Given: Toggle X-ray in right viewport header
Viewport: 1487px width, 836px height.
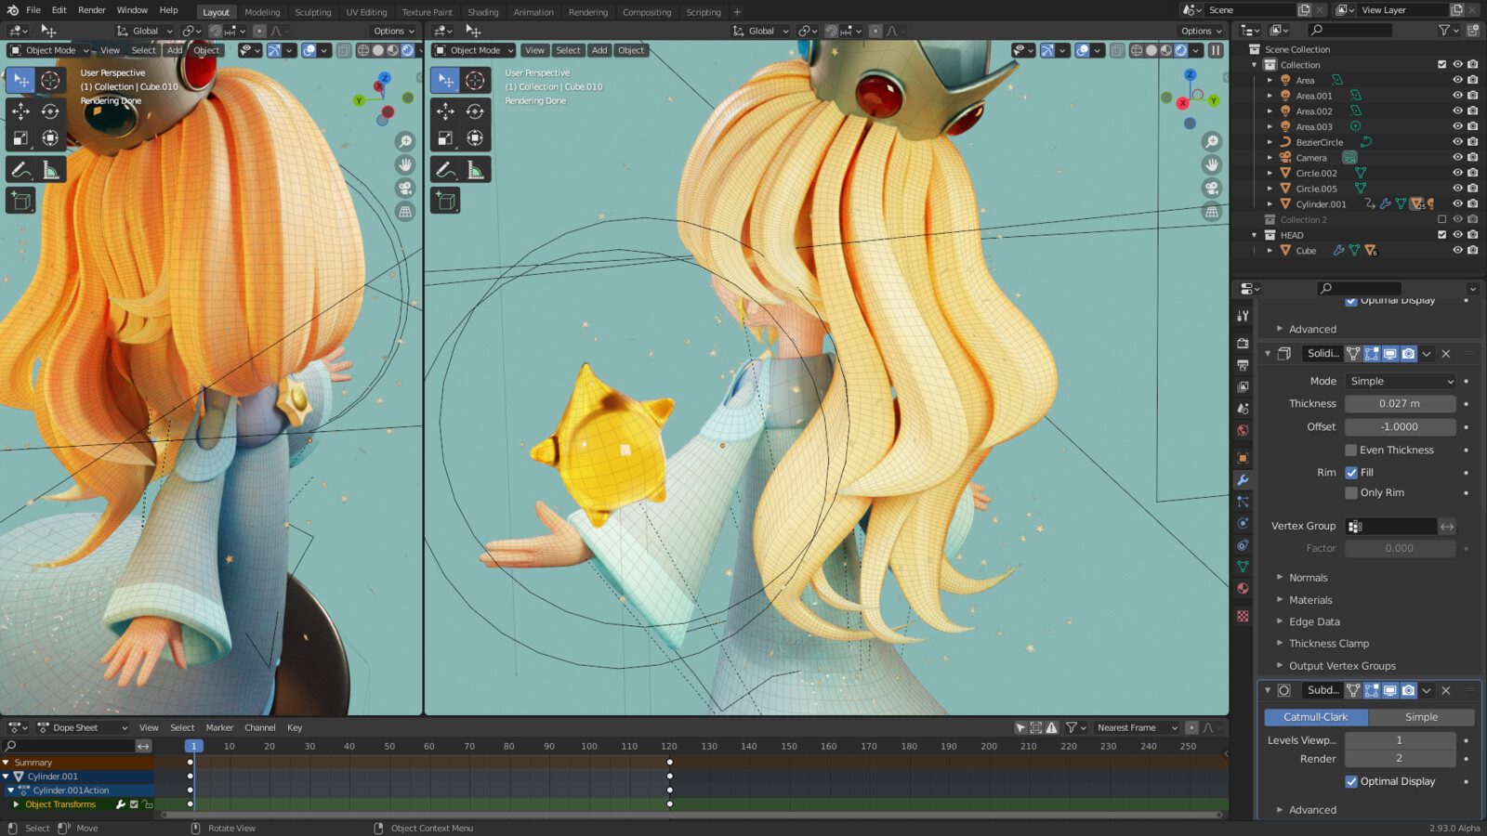Looking at the screenshot, I should coord(1117,50).
